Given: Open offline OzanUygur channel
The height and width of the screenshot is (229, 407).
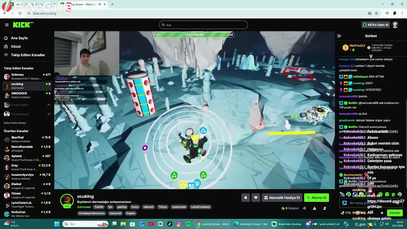Looking at the screenshot, I should point(27,105).
